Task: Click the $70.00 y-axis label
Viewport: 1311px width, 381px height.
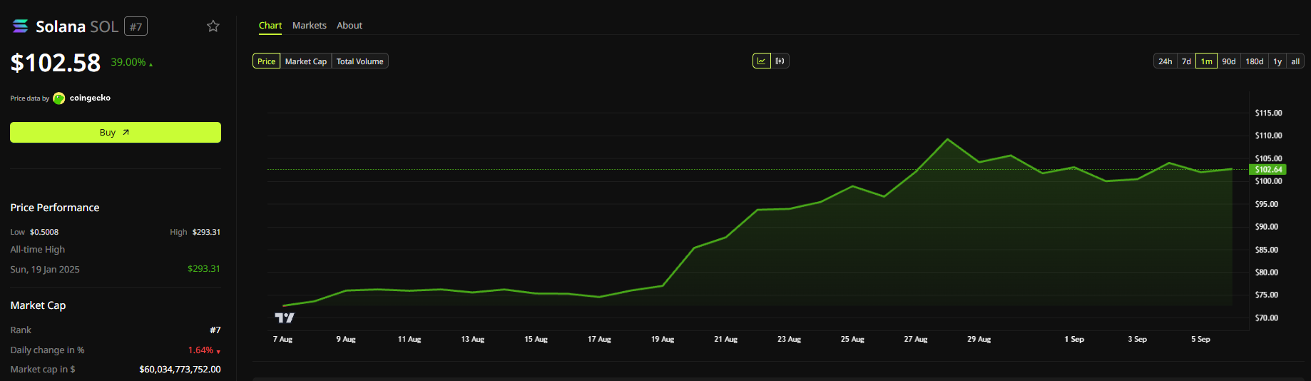Action: click(x=1267, y=318)
